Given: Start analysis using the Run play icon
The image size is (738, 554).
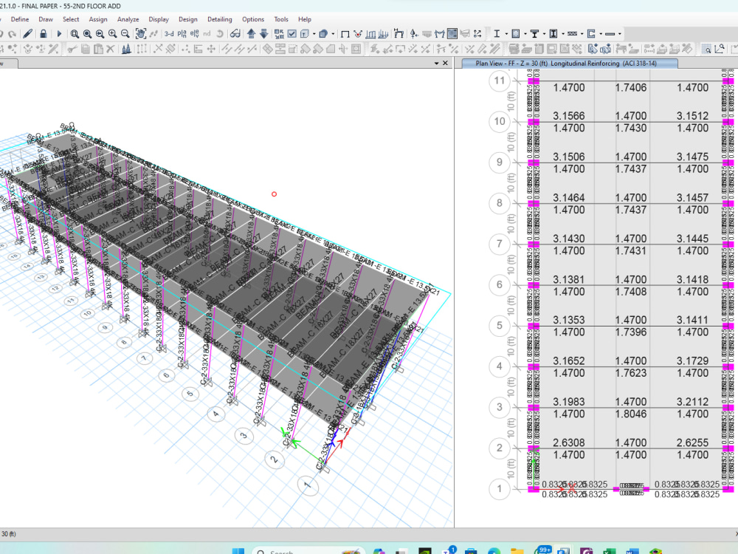Looking at the screenshot, I should coord(59,33).
